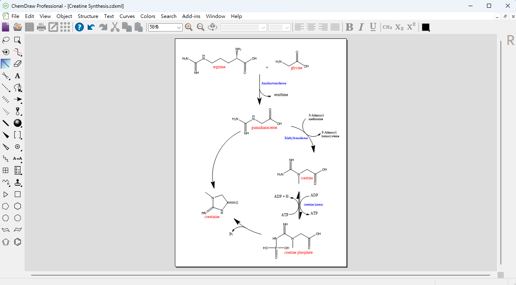Viewport: 516px width, 285px height.
Task: Toggle Italic text formatting
Action: point(361,27)
